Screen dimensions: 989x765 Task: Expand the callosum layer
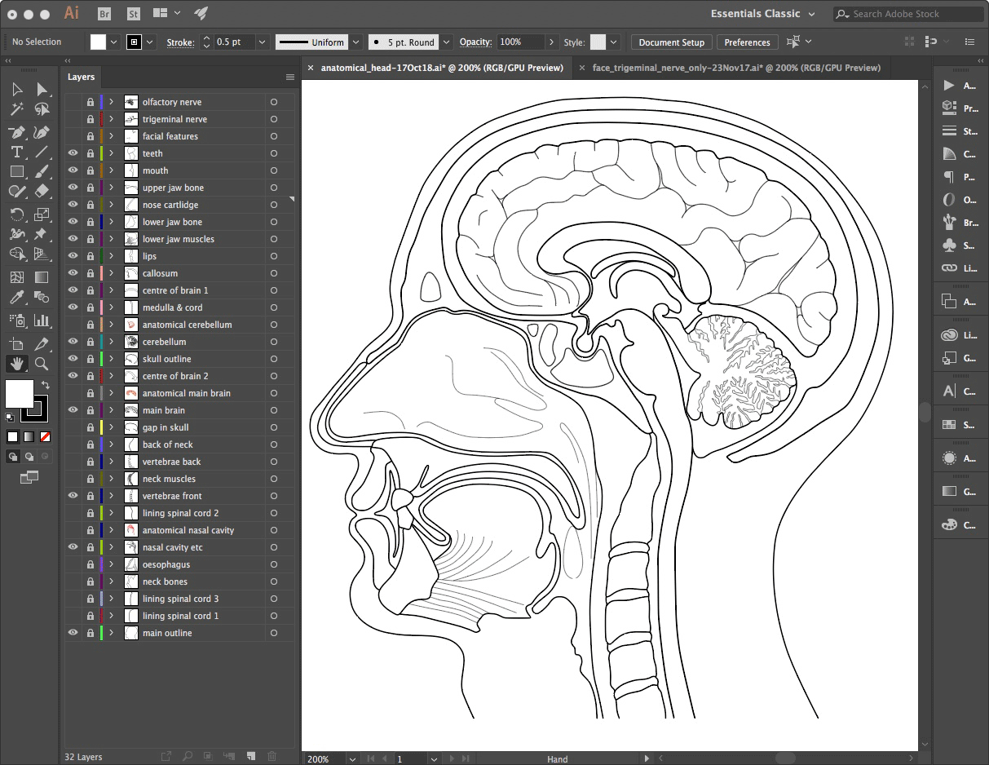(x=111, y=273)
